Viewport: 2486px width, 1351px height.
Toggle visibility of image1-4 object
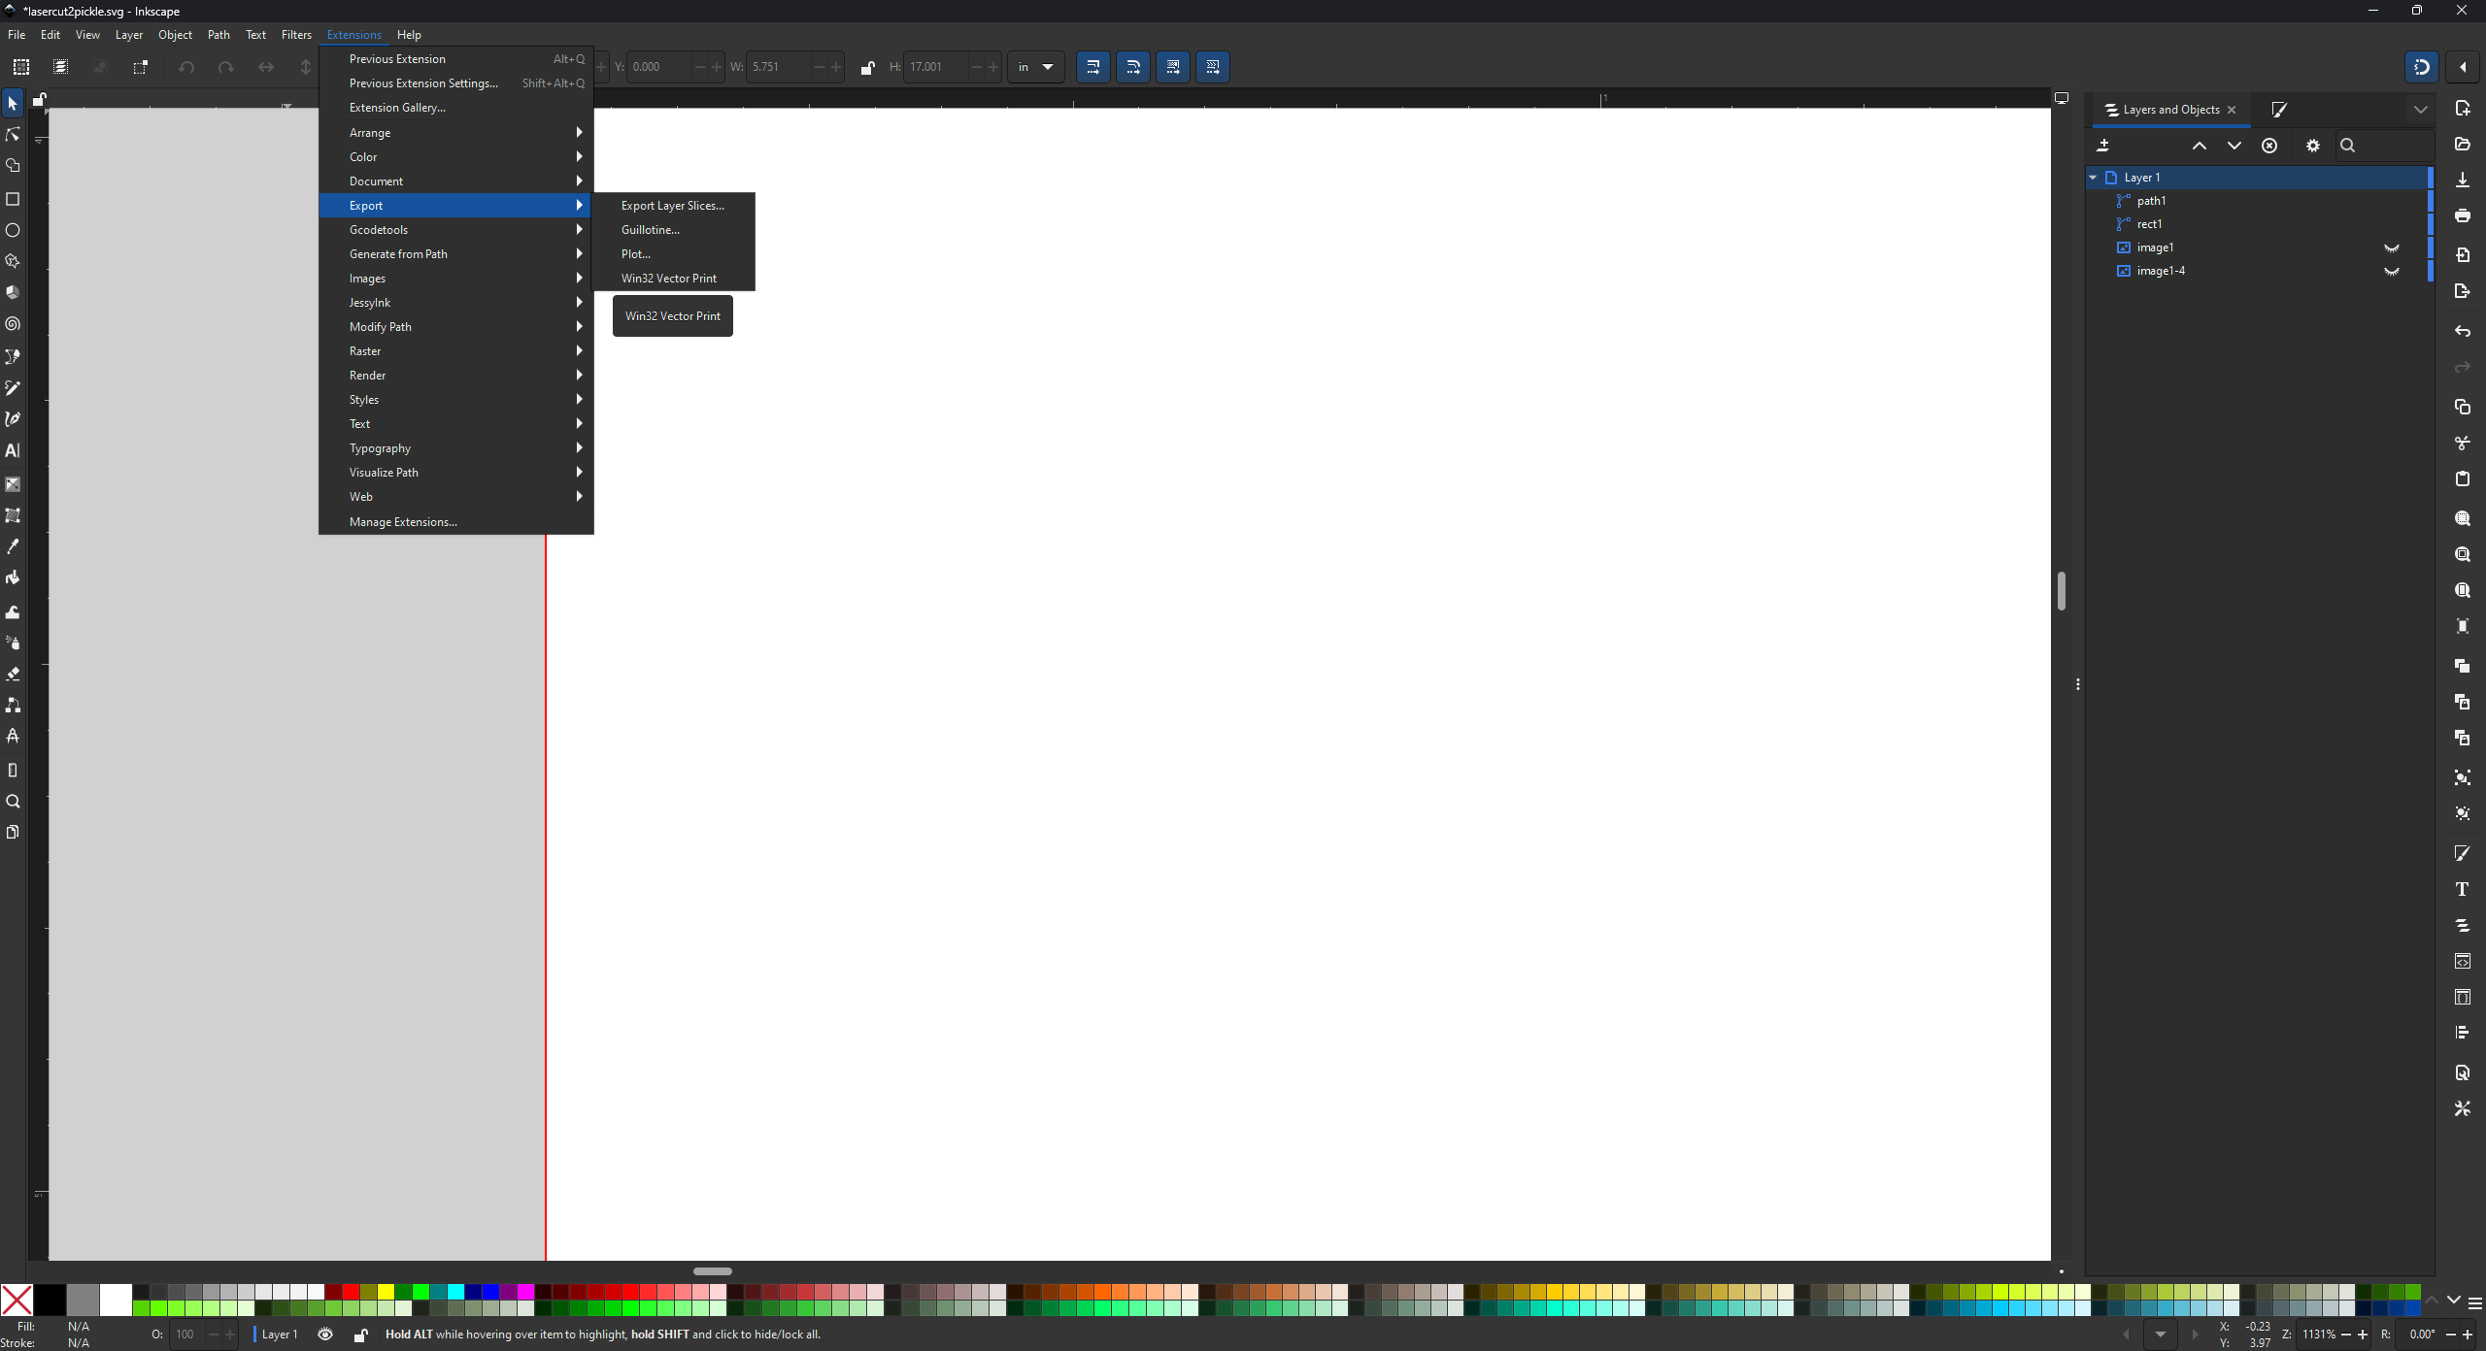click(x=2392, y=272)
